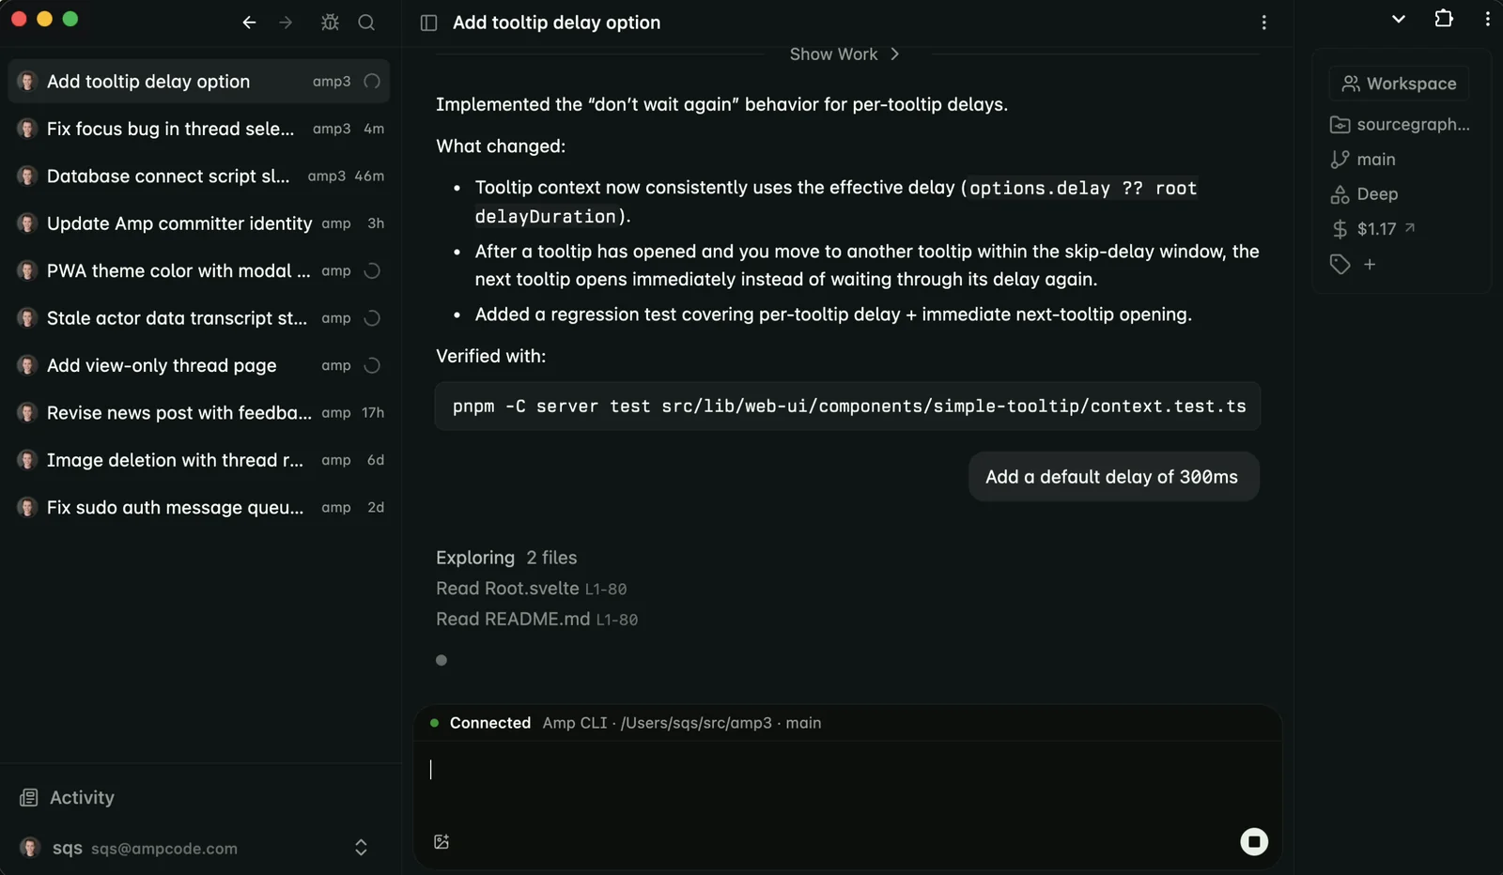The image size is (1503, 875).
Task: Click the pnpm test command block
Action: (x=847, y=407)
